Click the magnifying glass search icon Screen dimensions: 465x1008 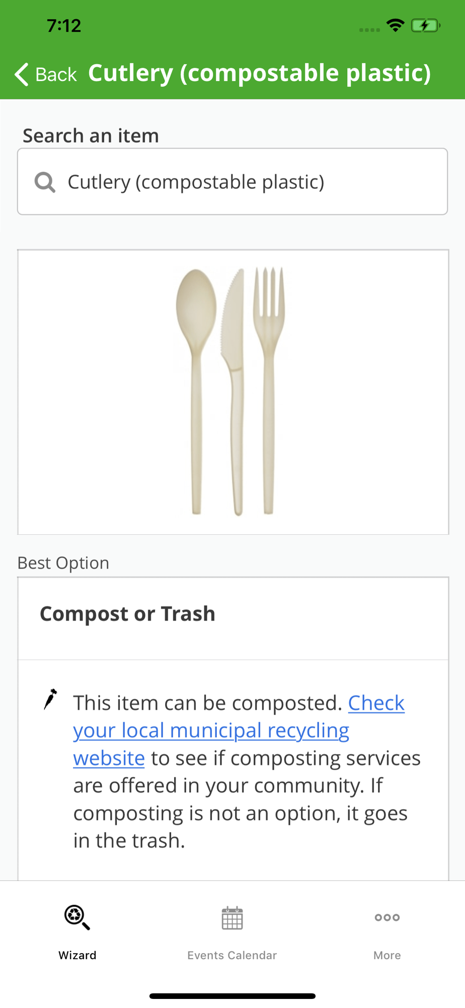(x=45, y=182)
